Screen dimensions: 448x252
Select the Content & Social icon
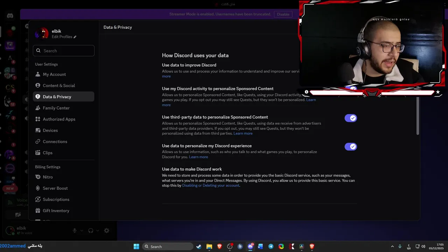[38, 85]
